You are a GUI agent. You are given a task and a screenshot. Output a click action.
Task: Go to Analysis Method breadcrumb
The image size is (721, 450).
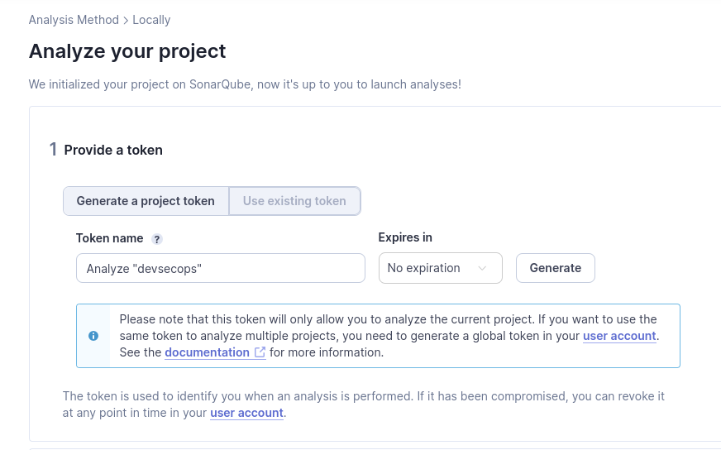[74, 20]
